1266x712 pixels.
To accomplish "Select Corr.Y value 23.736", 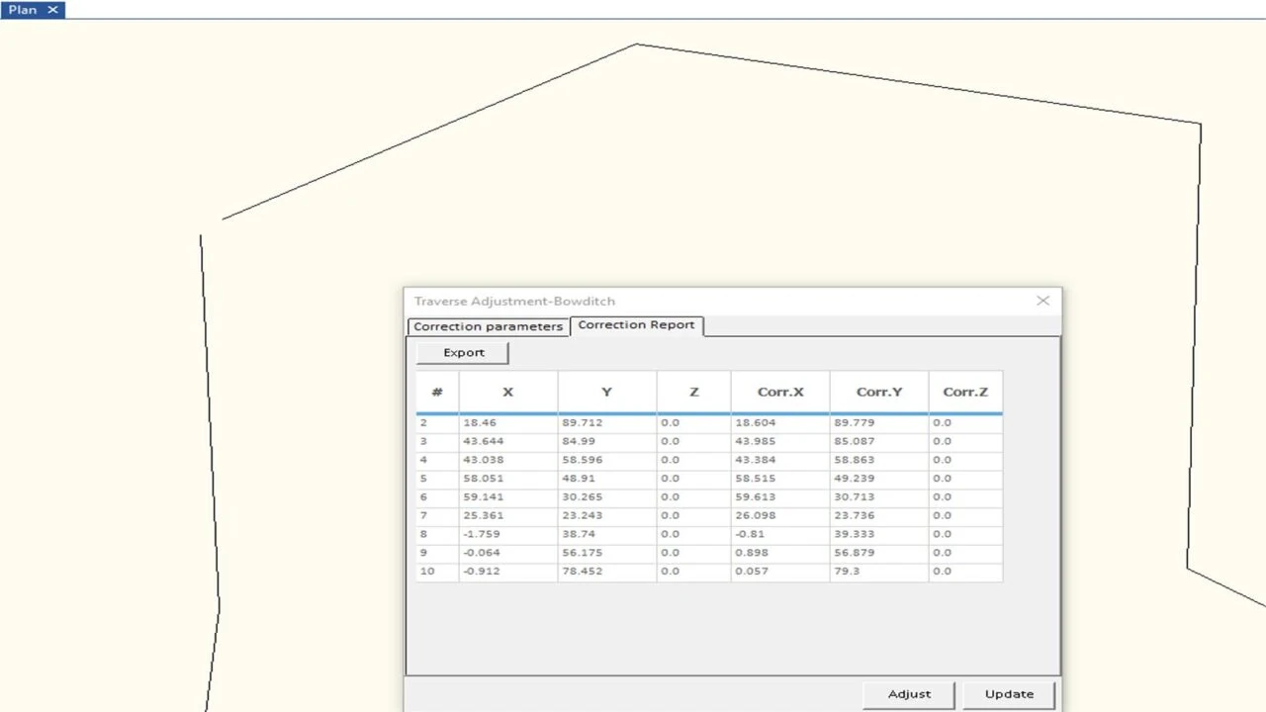I will [x=879, y=515].
